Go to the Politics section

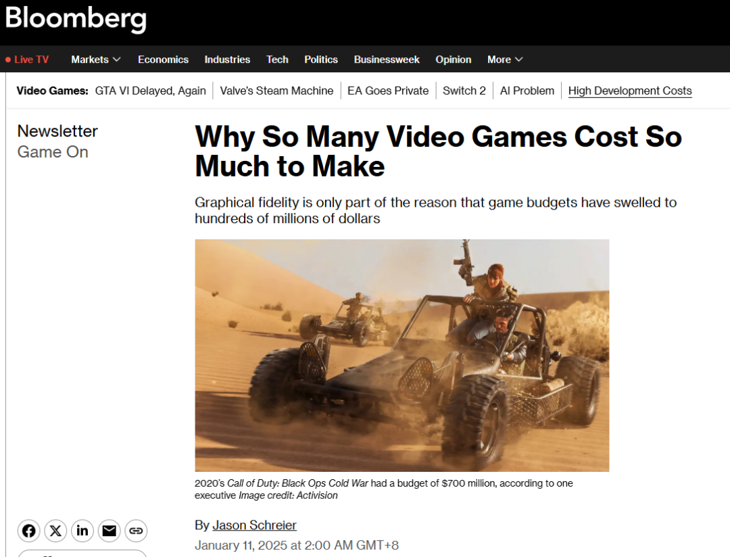pos(321,59)
